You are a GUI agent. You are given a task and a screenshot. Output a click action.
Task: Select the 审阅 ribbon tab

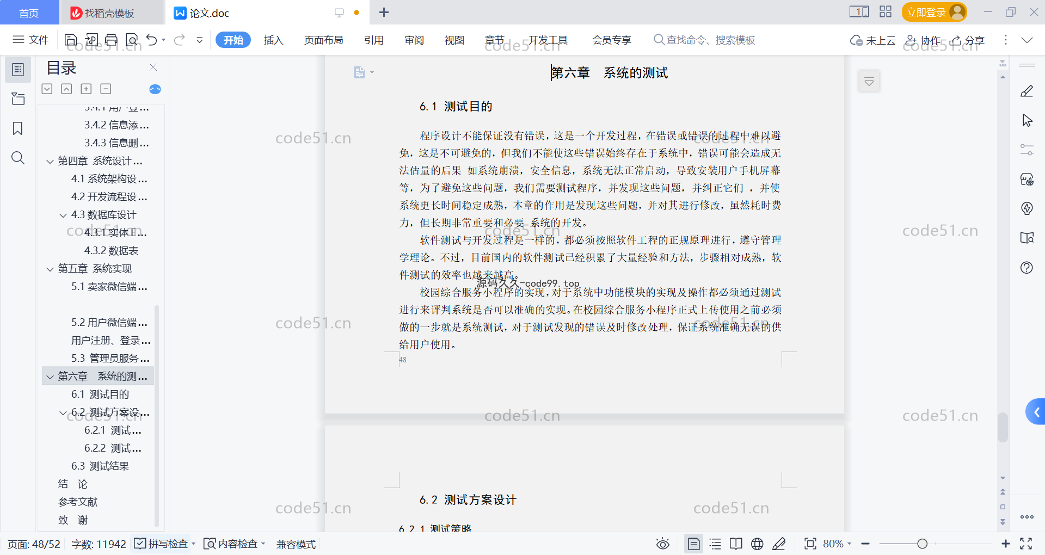pos(414,40)
